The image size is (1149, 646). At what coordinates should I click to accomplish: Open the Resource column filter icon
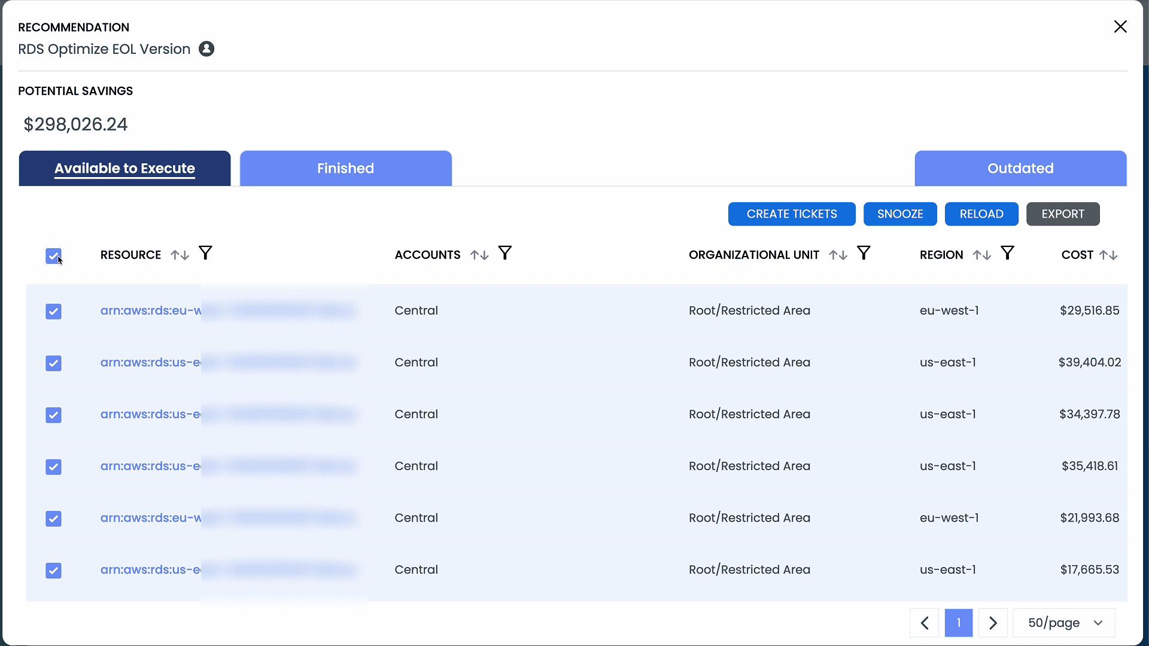[205, 254]
